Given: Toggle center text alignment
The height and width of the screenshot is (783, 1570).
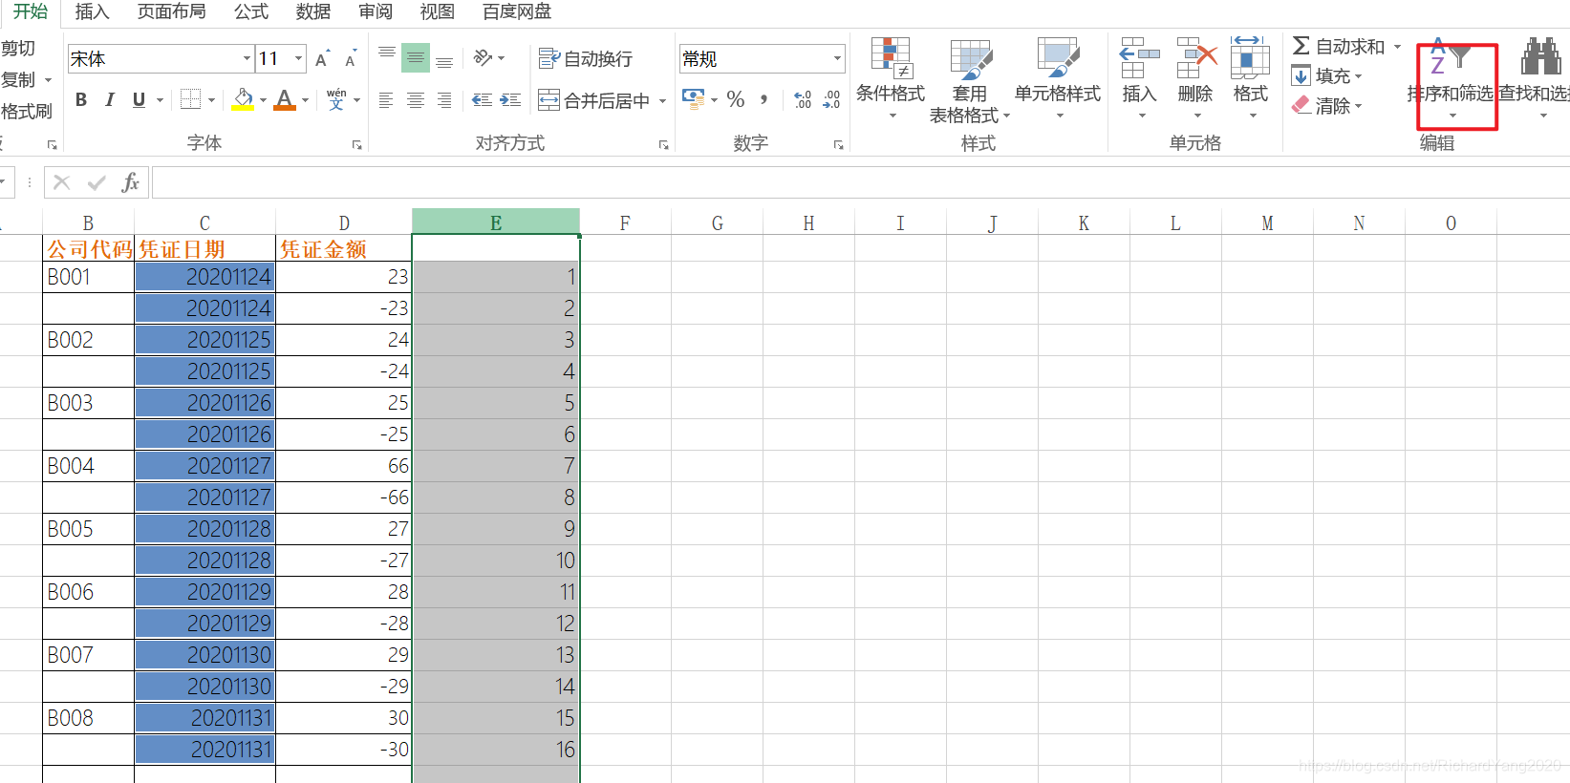Looking at the screenshot, I should (416, 100).
